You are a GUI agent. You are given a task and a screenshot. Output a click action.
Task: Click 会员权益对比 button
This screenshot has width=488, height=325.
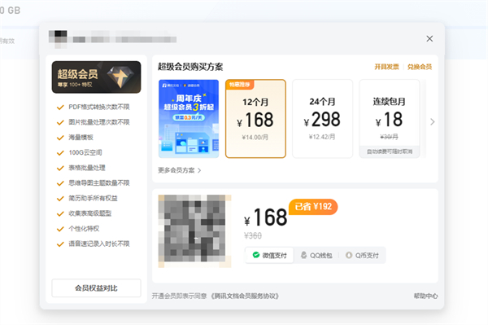pos(96,288)
